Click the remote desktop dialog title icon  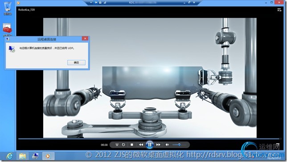[x=8, y=39]
